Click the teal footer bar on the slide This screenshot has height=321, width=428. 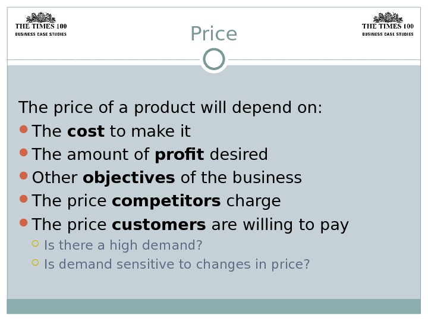tap(214, 306)
